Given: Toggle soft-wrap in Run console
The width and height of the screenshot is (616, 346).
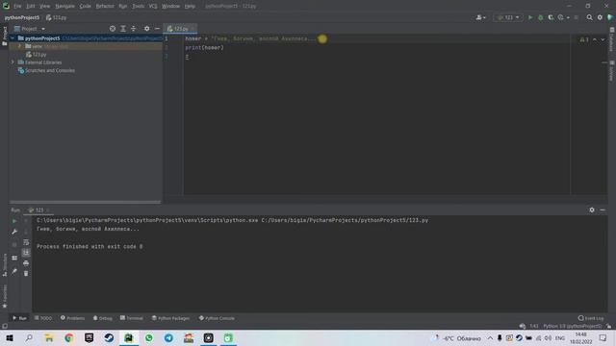Looking at the screenshot, I should [x=26, y=242].
